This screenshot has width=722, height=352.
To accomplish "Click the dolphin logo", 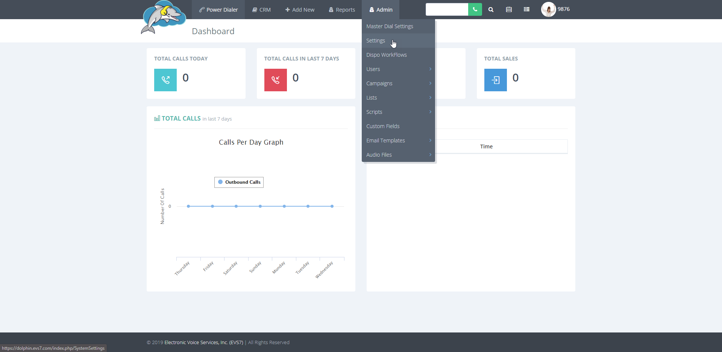I will [x=164, y=17].
